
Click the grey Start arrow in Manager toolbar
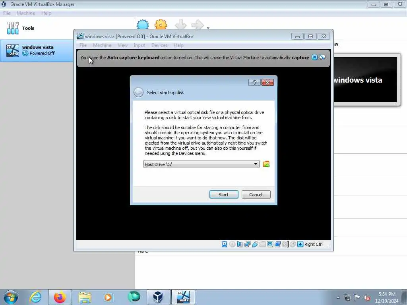(x=198, y=25)
